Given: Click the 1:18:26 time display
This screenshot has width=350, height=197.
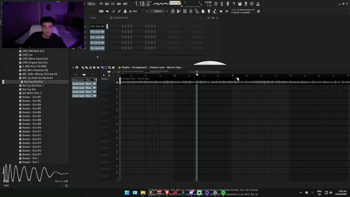Looking at the screenshot, I should coord(142,4).
